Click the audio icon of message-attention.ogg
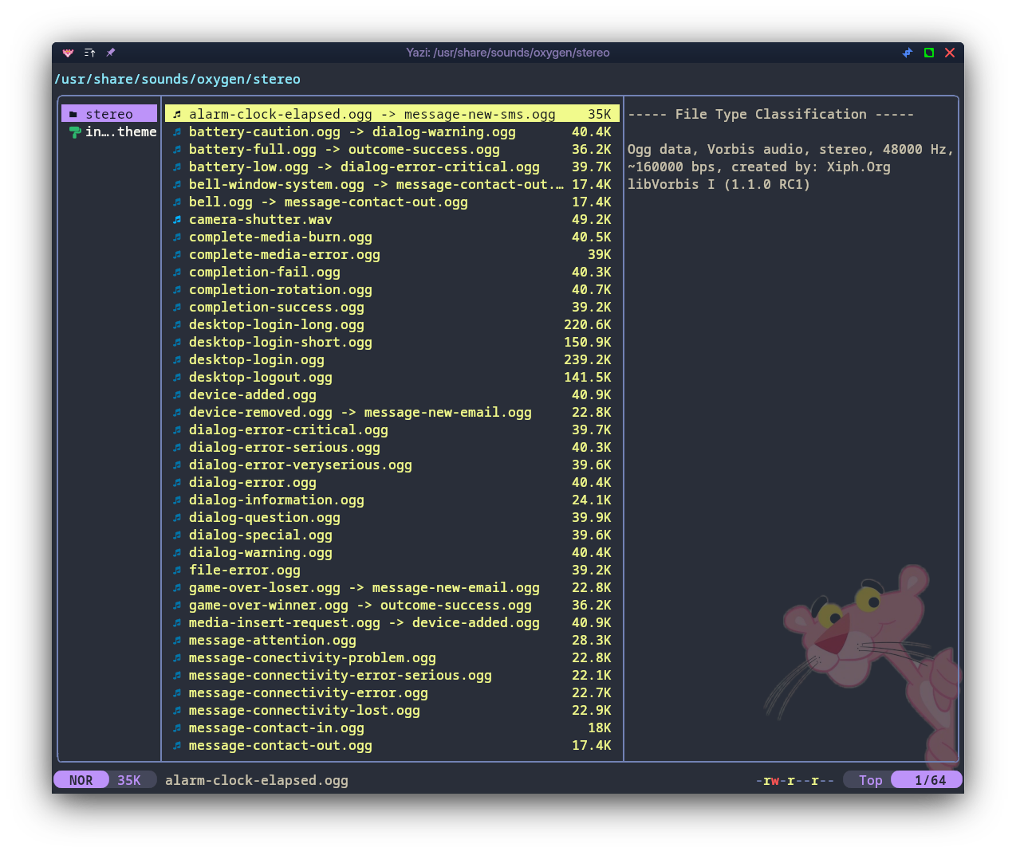 (x=177, y=641)
